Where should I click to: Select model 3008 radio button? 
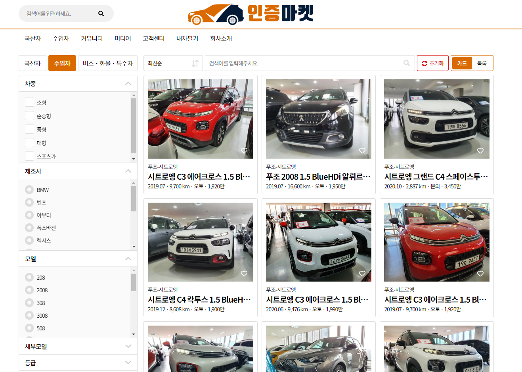pyautogui.click(x=29, y=315)
